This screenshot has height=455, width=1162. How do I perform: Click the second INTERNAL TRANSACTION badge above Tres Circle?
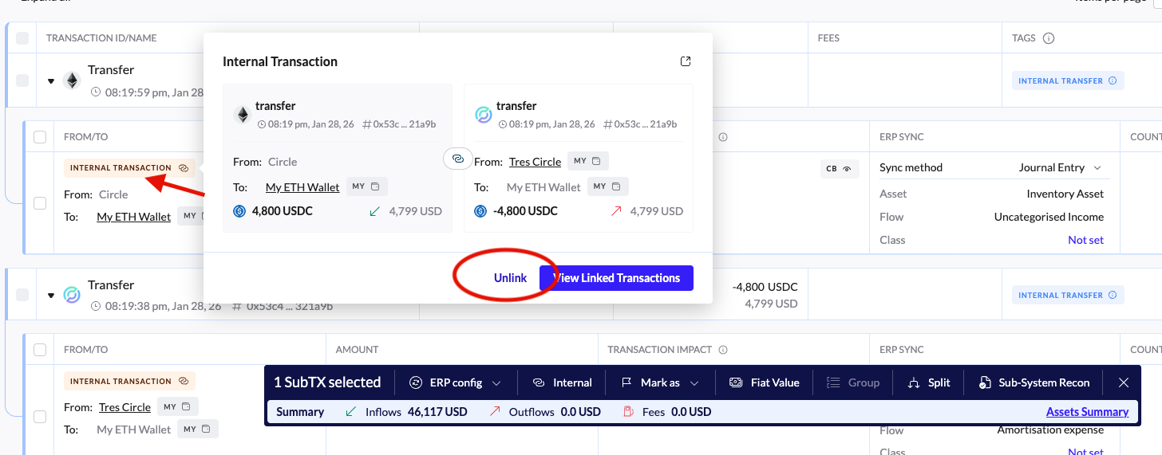129,381
